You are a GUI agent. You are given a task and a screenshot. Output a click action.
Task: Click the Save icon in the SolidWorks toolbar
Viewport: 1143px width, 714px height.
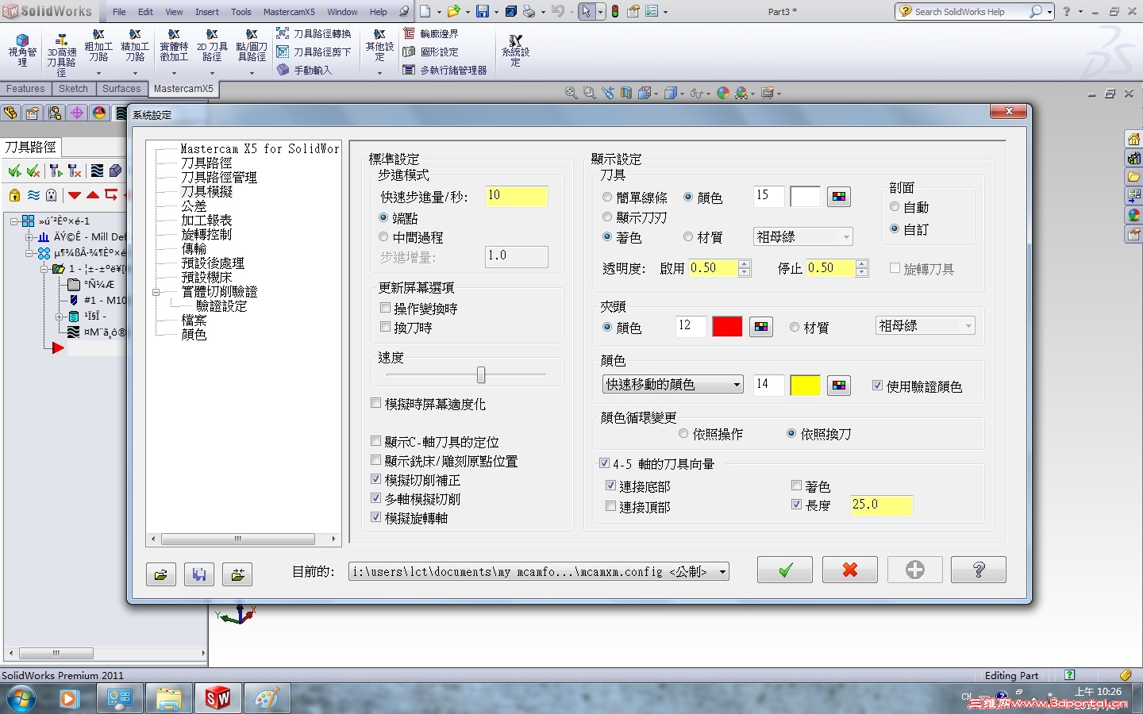pyautogui.click(x=483, y=11)
